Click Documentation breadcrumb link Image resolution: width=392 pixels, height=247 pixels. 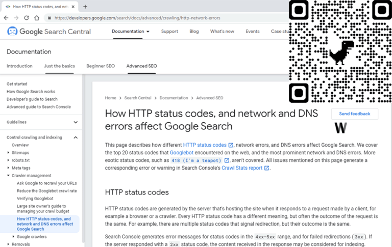tap(174, 98)
